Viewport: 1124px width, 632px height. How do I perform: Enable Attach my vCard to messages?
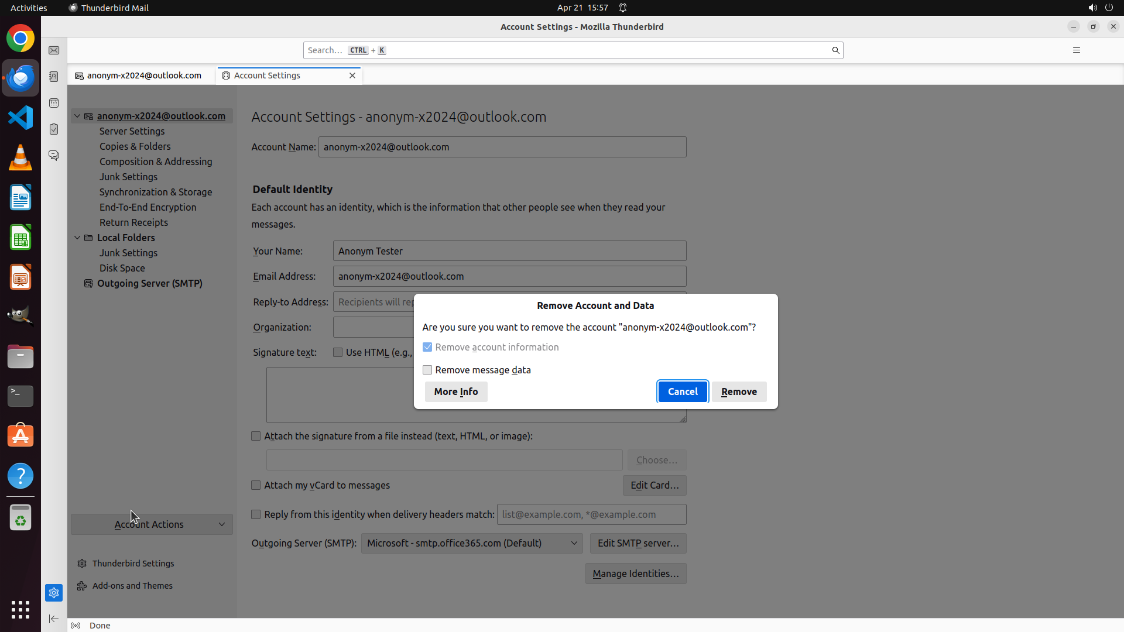coord(256,485)
